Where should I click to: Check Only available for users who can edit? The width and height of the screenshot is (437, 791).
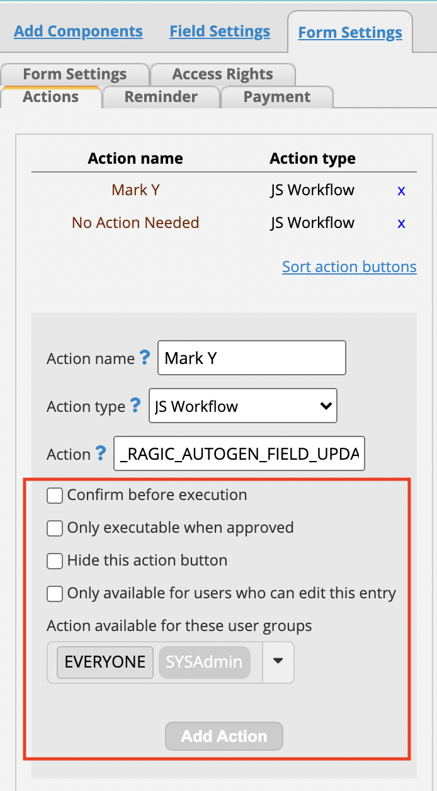click(55, 594)
